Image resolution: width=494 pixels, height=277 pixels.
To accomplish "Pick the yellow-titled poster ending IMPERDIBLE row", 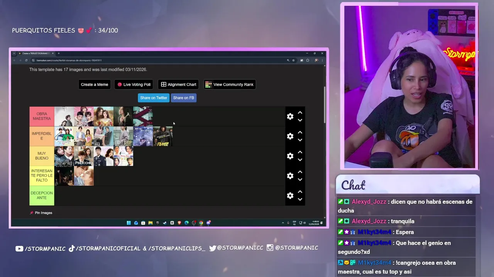I will pyautogui.click(x=162, y=136).
